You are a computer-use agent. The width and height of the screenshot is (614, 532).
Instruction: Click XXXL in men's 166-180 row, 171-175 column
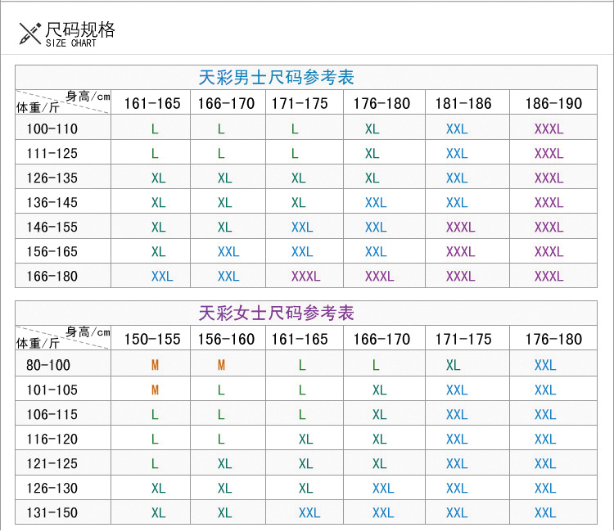(x=306, y=277)
